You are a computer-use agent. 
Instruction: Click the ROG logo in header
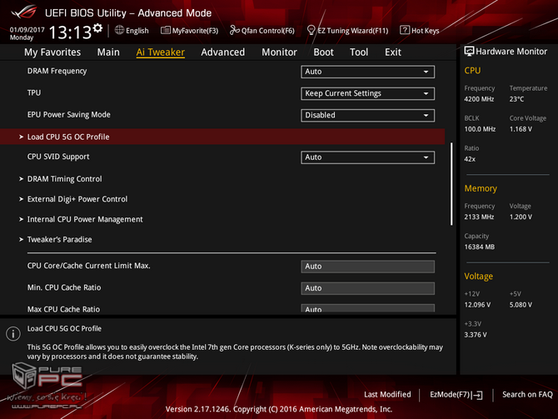[x=24, y=12]
